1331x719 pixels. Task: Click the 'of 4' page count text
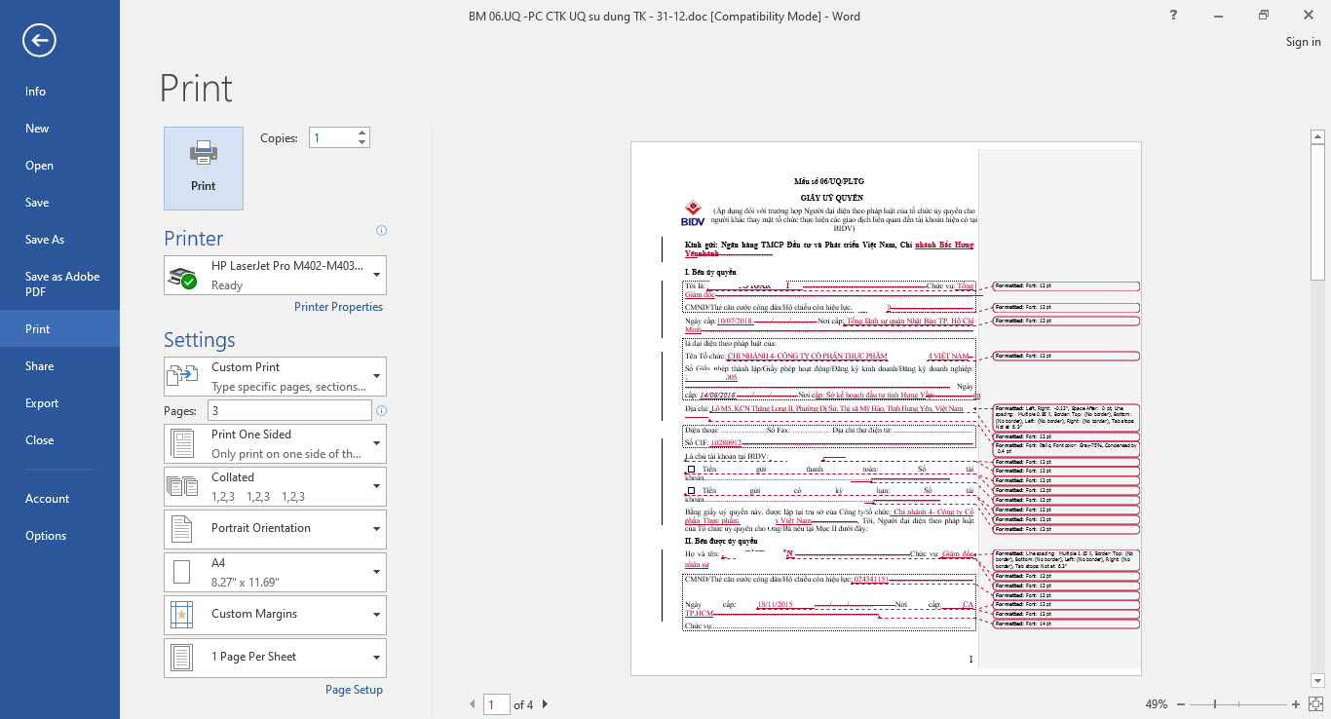(x=523, y=704)
